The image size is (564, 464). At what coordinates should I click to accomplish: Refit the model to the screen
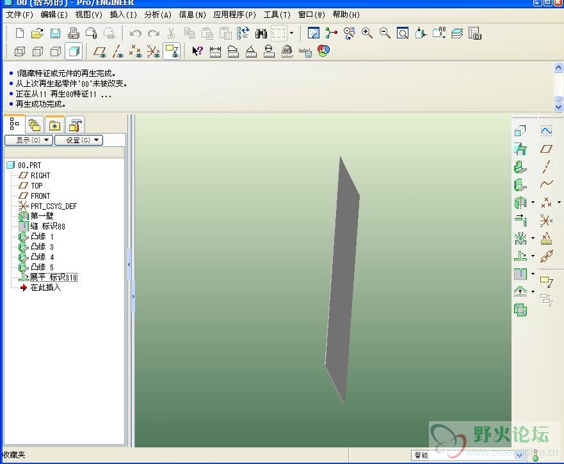403,33
